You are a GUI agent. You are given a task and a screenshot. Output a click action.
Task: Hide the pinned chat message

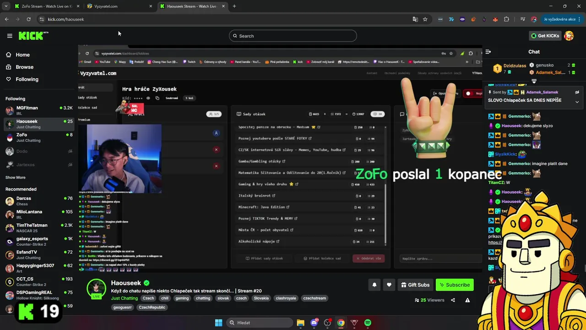click(x=577, y=92)
